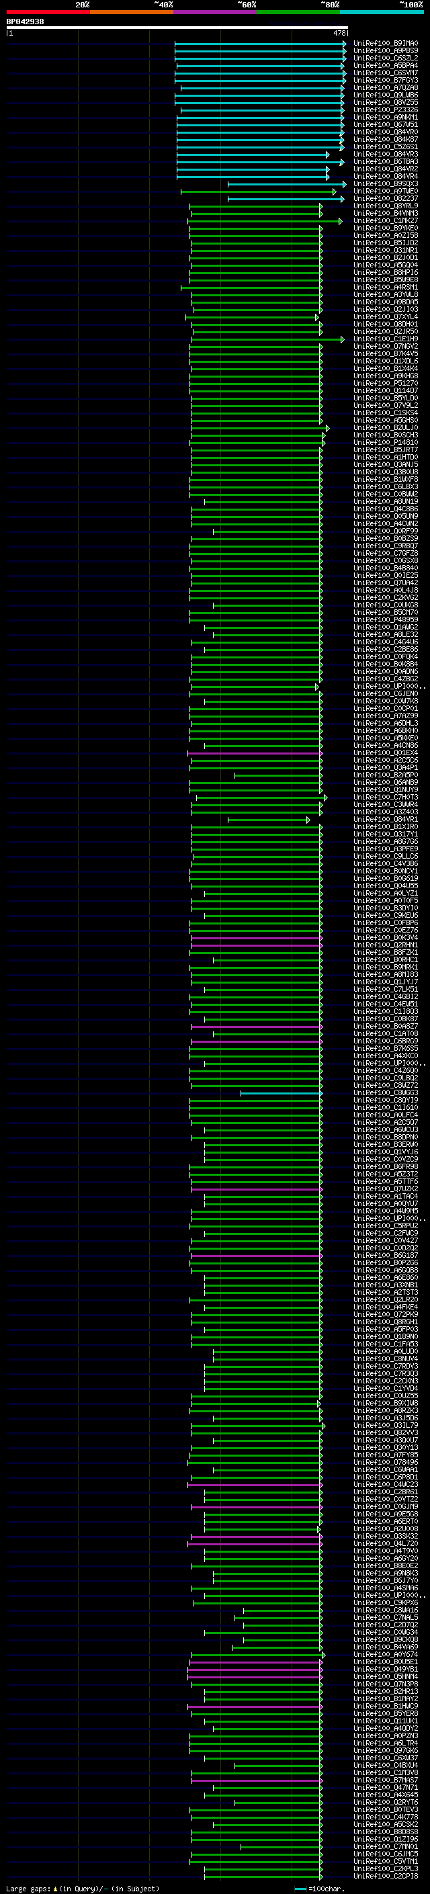Select the UniRef100_C5Z6S1 label
This screenshot has height=1894, width=430.
(385, 147)
